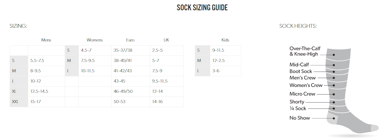Click the Shorty sock marker dot
This screenshot has width=382, height=138.
coord(334,102)
